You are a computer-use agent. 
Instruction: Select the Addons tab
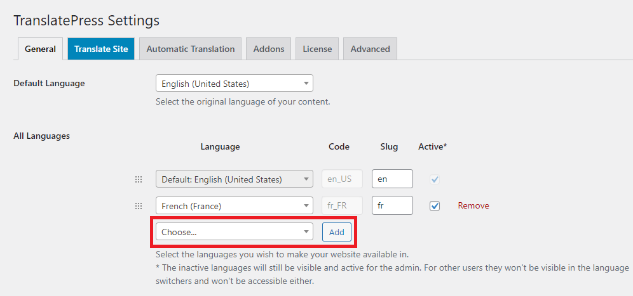pyautogui.click(x=268, y=49)
